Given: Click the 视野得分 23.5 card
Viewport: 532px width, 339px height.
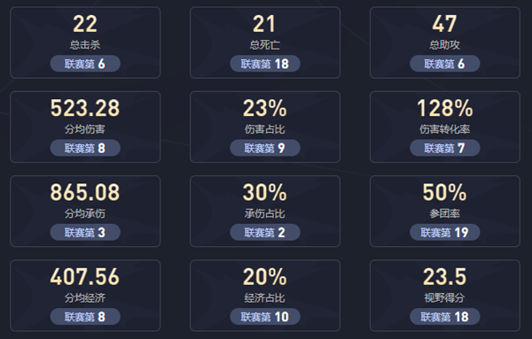Looking at the screenshot, I should click(x=445, y=296).
